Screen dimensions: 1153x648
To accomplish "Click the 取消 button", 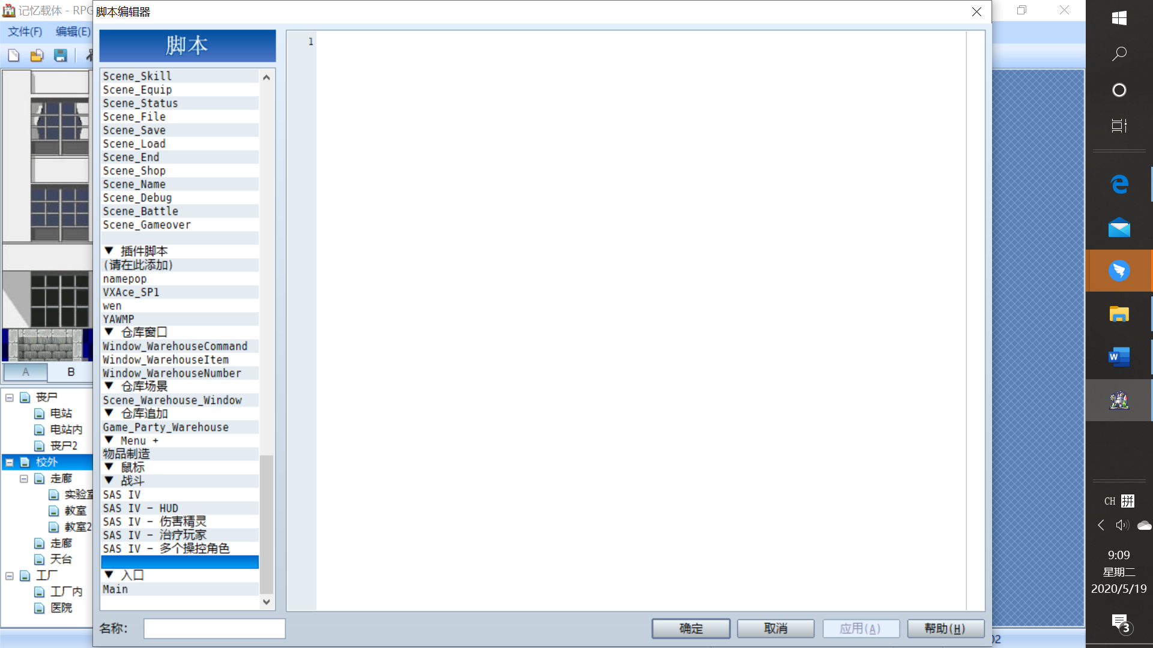I will [x=775, y=628].
